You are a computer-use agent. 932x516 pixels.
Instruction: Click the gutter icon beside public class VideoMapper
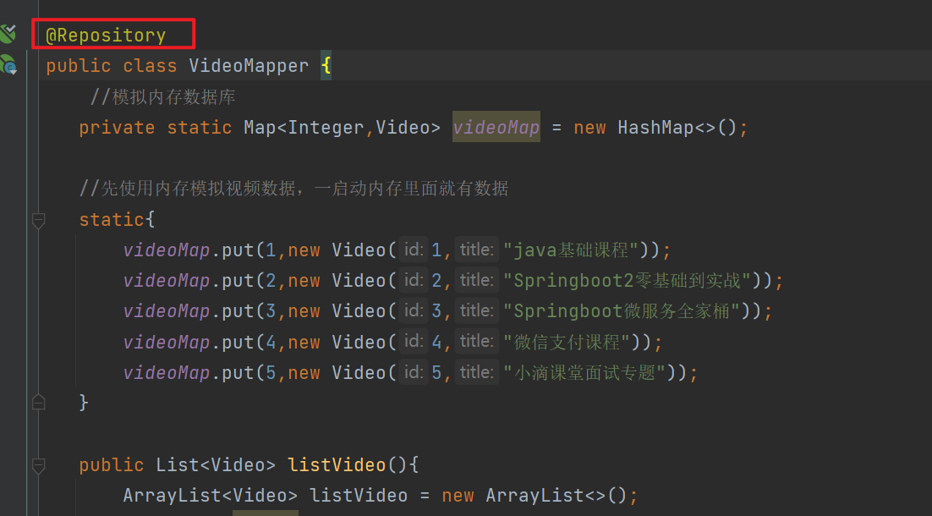pos(8,65)
